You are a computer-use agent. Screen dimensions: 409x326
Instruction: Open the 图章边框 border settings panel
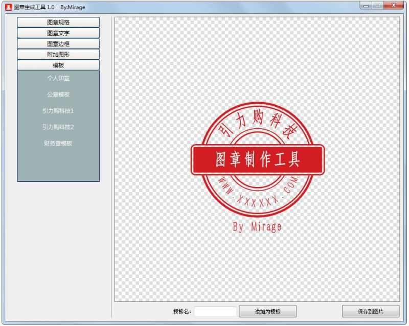[x=58, y=44]
